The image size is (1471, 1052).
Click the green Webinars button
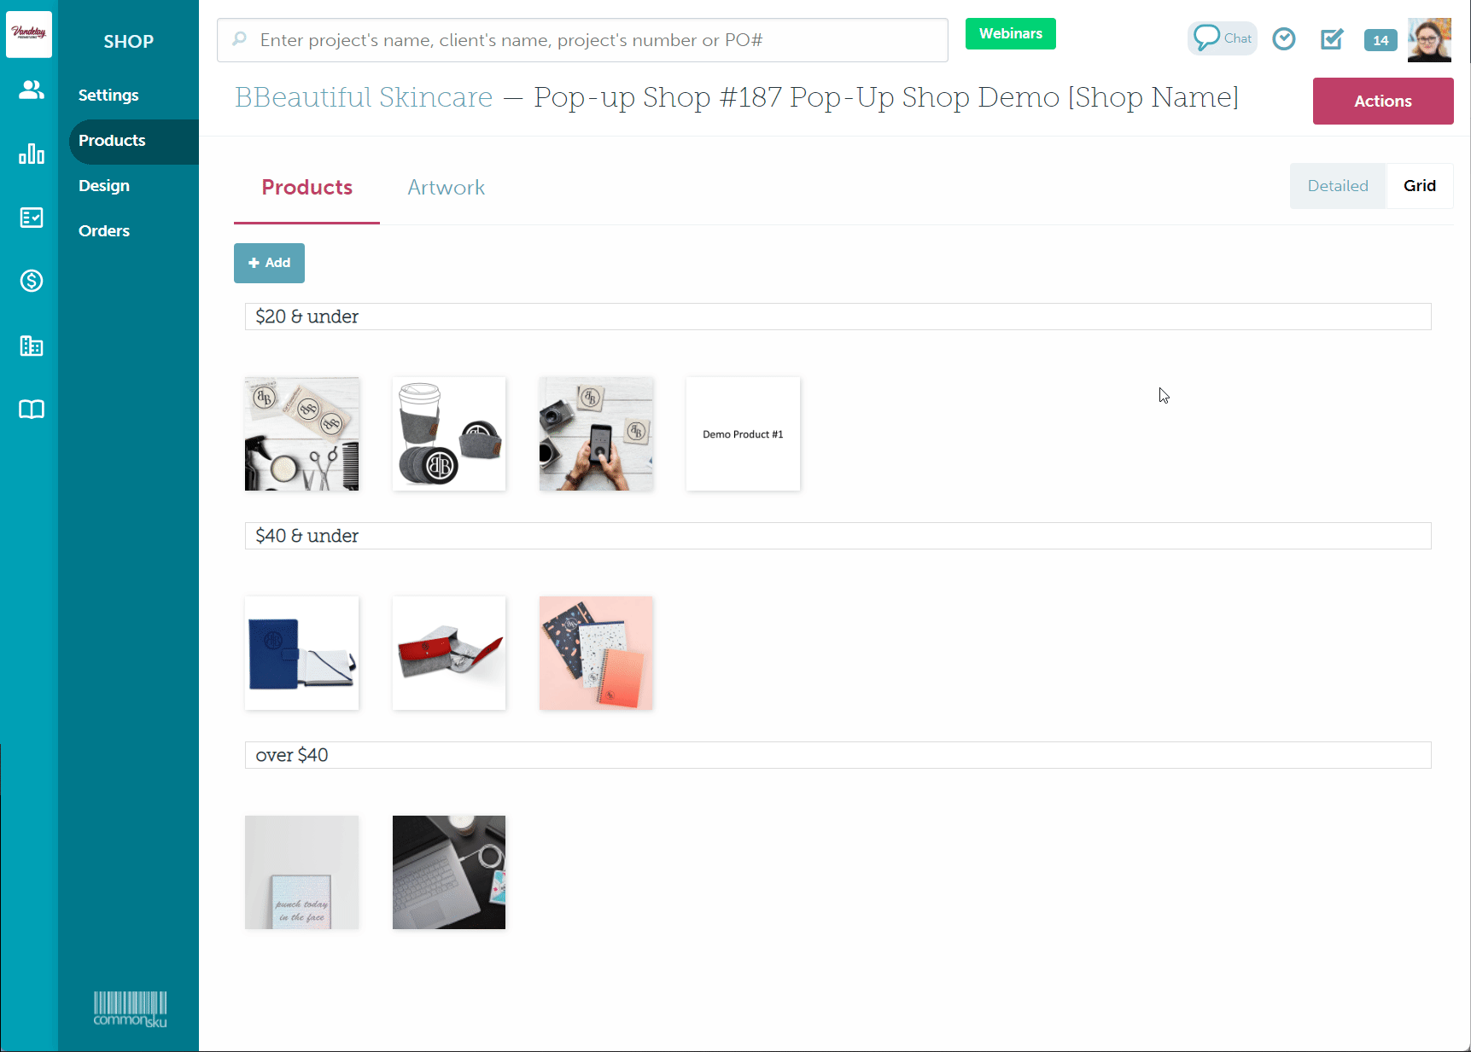point(1011,34)
